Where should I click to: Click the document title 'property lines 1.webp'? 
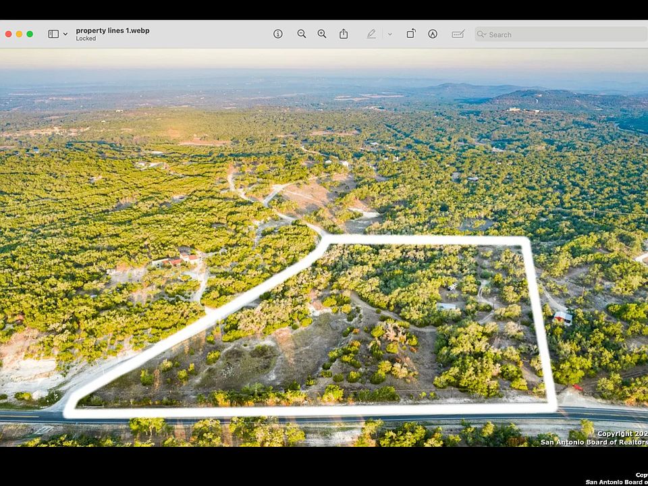tap(113, 30)
